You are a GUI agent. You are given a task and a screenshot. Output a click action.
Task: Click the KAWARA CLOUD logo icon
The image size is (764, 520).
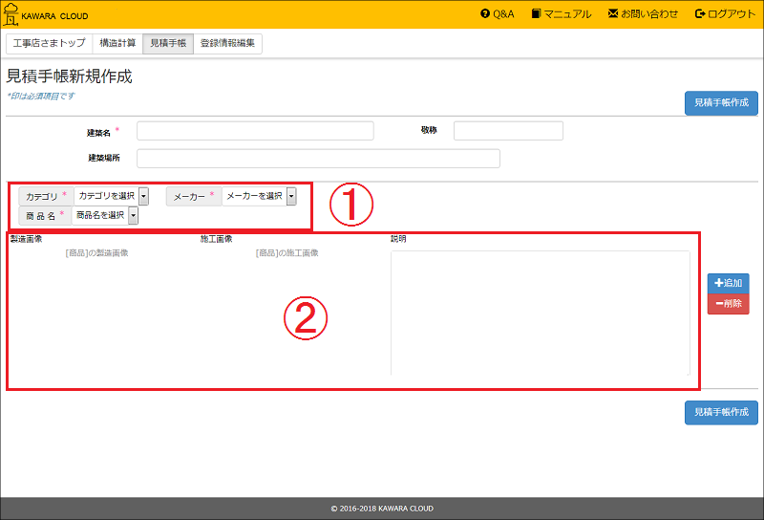(12, 14)
